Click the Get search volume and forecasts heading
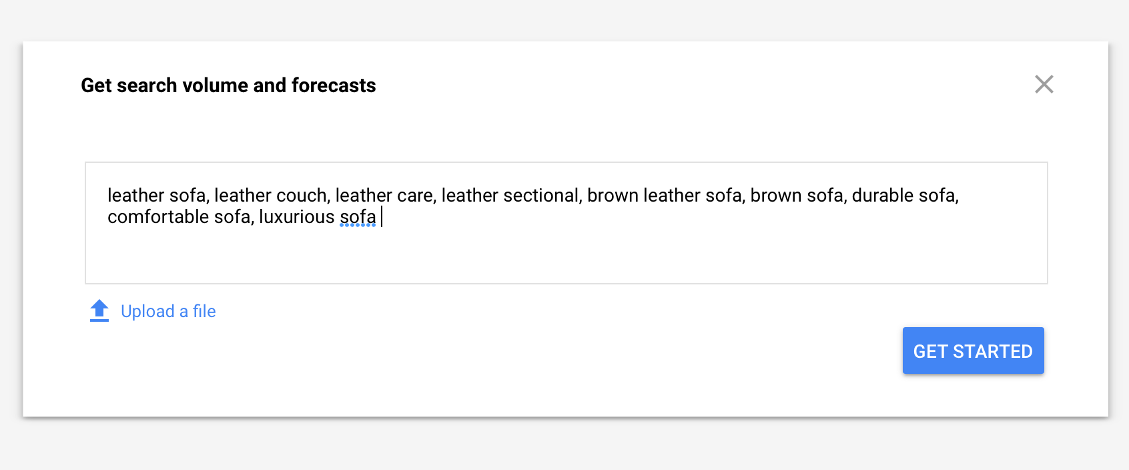This screenshot has height=470, width=1129. point(228,85)
